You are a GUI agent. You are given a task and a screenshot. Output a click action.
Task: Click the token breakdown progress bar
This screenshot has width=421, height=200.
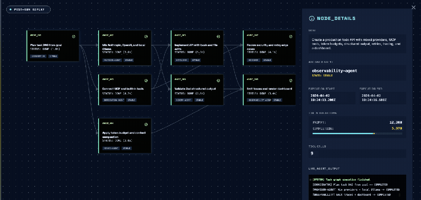click(x=357, y=133)
